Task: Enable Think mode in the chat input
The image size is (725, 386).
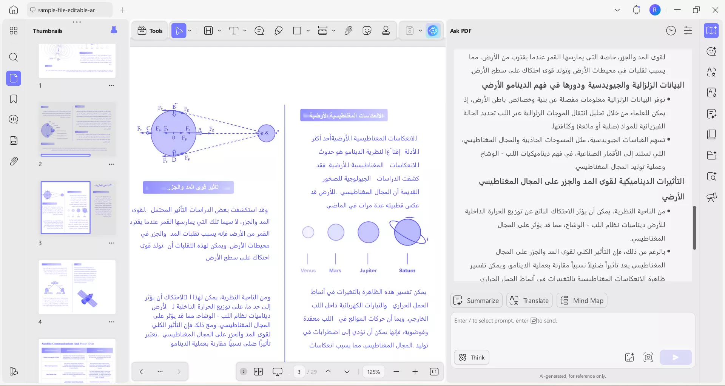Action: [x=471, y=357]
